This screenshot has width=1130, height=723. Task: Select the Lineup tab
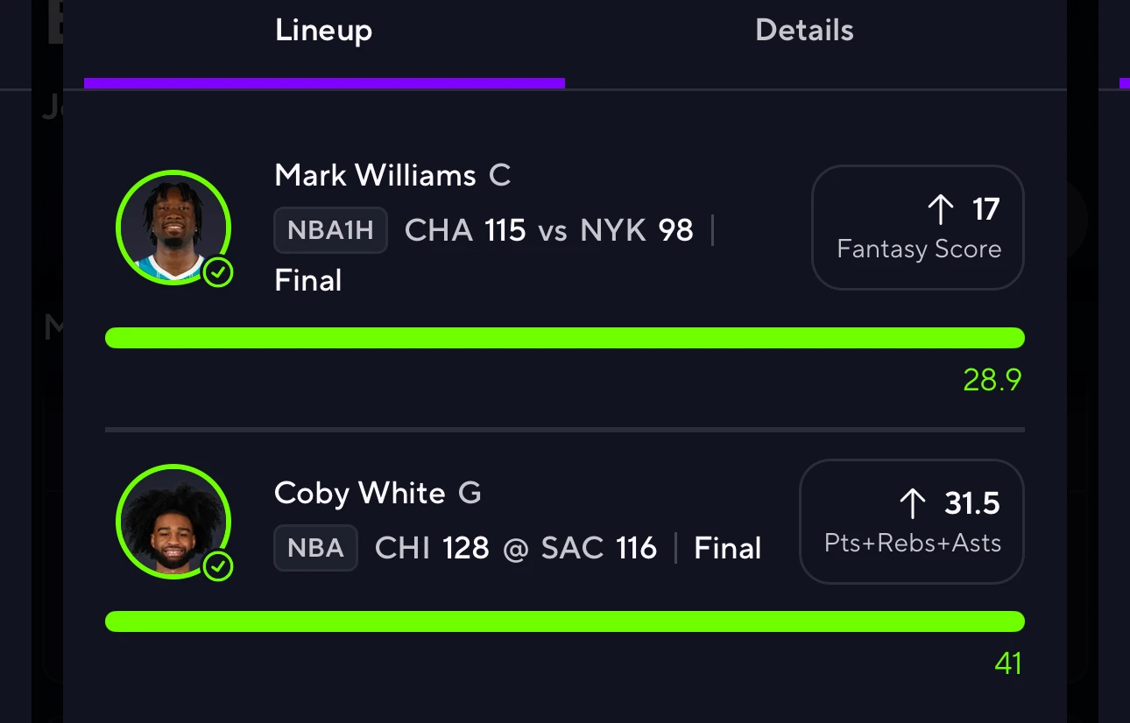324,31
